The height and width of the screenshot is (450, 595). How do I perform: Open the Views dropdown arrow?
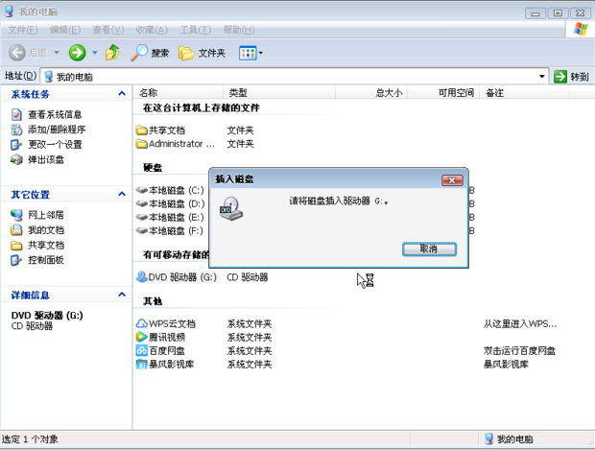point(261,53)
